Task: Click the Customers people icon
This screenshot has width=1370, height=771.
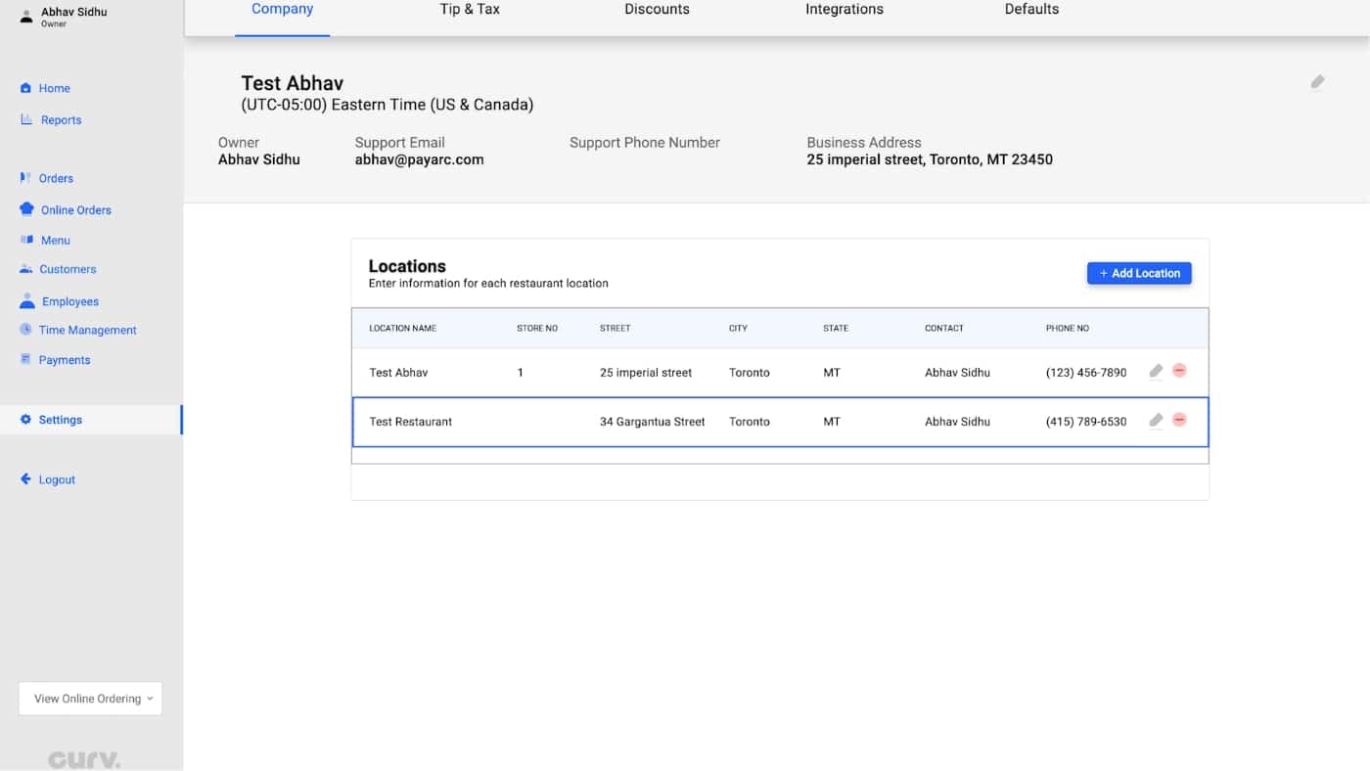Action: click(x=25, y=269)
